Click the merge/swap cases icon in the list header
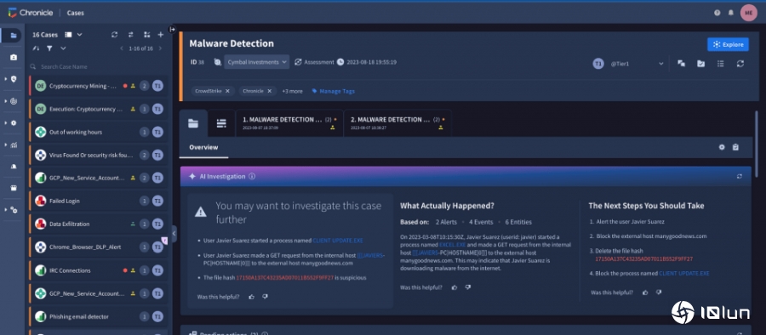The image size is (766, 335). tap(130, 35)
